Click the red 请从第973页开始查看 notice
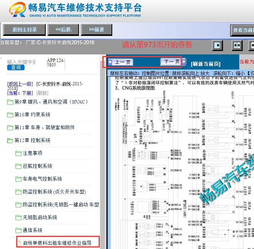 point(157,45)
